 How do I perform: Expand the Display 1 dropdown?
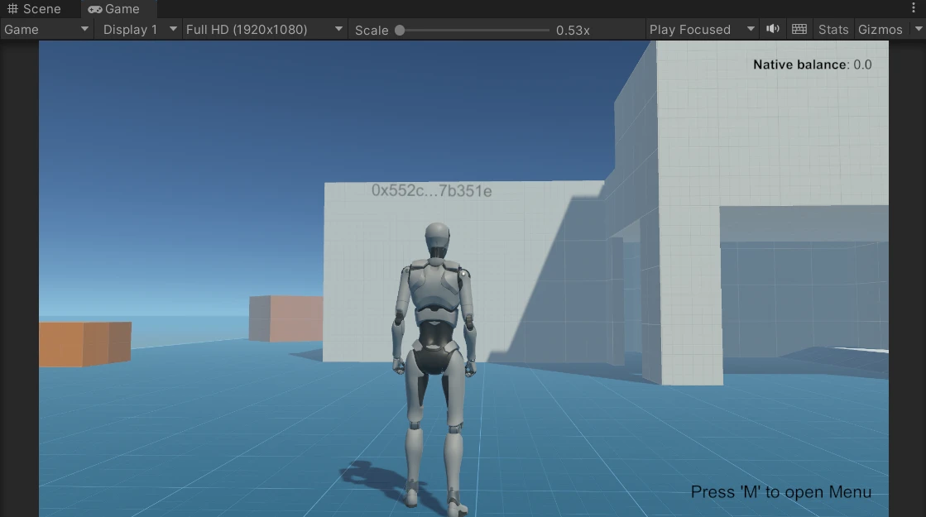pyautogui.click(x=138, y=29)
